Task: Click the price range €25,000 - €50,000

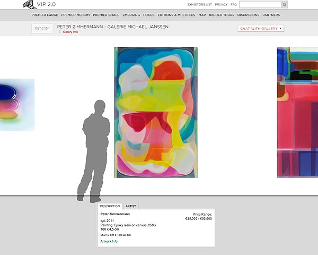Action: pos(199,219)
